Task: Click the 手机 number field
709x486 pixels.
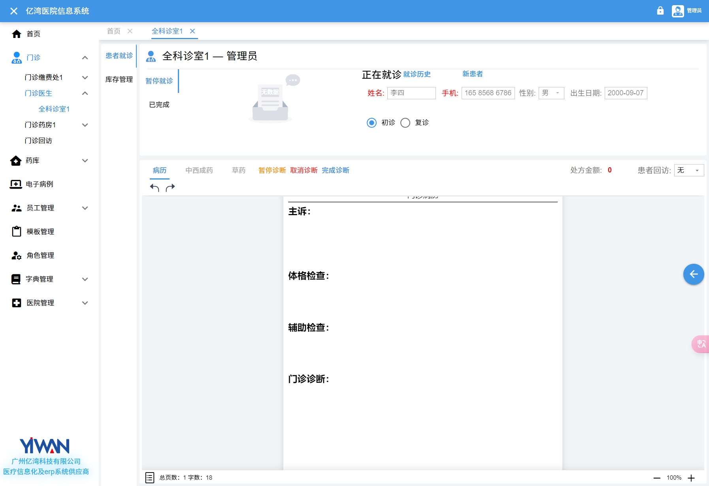Action: [x=488, y=93]
